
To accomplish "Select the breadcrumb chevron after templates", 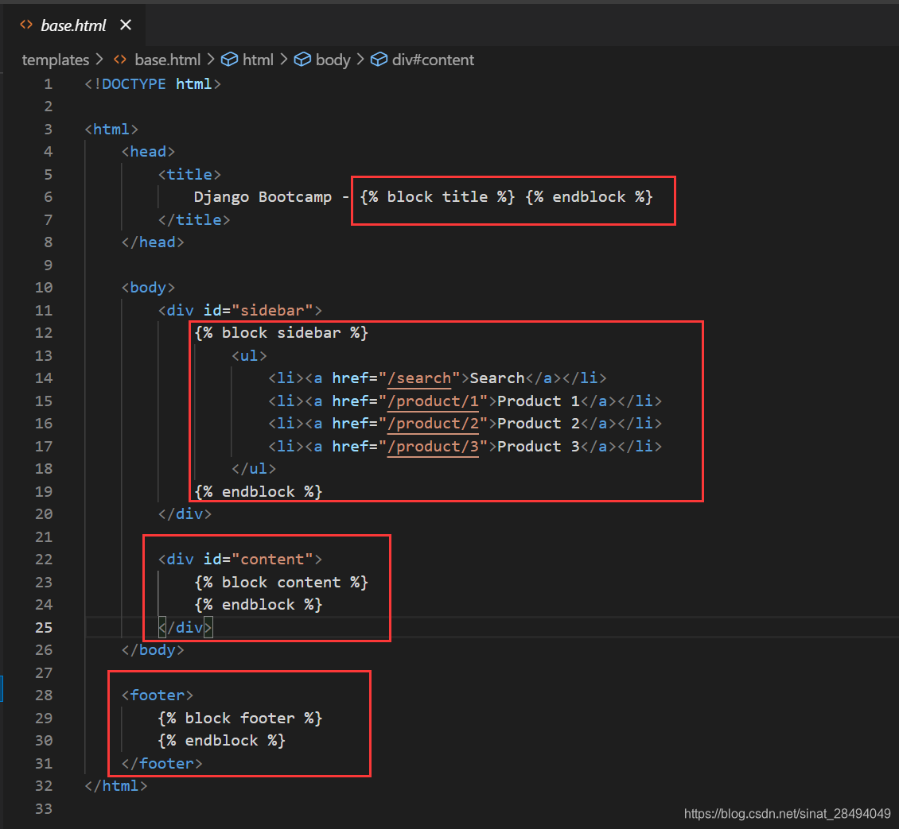I will 99,60.
